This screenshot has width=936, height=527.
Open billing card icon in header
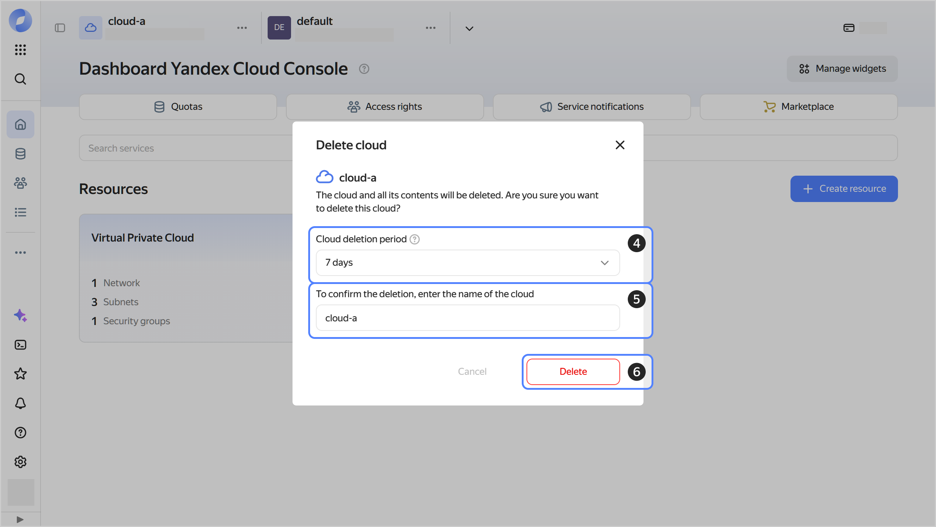[x=849, y=28]
